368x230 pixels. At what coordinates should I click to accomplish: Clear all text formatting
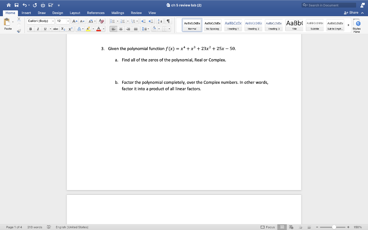[x=101, y=21]
